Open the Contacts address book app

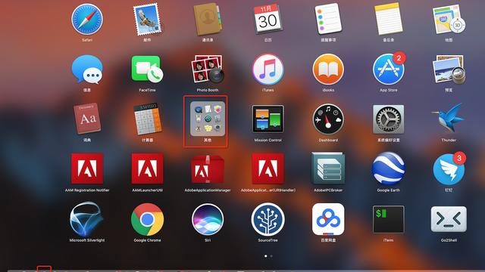coord(208,20)
